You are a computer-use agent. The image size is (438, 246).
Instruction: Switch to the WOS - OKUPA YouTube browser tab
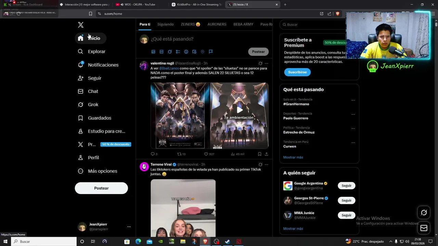[x=140, y=4]
